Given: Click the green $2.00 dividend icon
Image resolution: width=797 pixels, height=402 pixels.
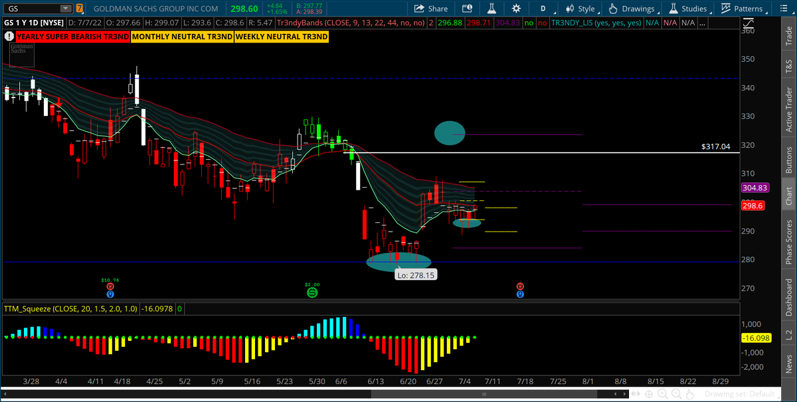Looking at the screenshot, I should pyautogui.click(x=312, y=292).
